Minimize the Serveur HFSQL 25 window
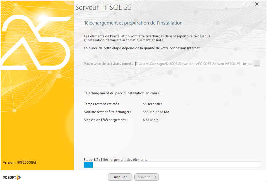 click(242, 4)
